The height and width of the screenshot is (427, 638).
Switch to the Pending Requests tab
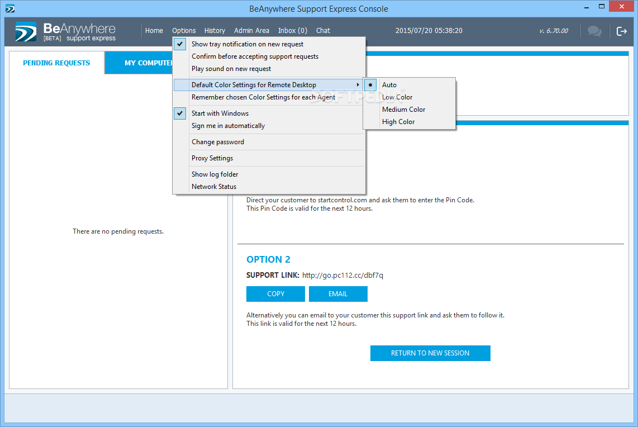56,63
